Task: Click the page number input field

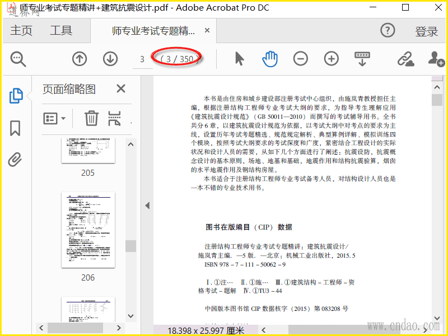Action: (x=142, y=59)
